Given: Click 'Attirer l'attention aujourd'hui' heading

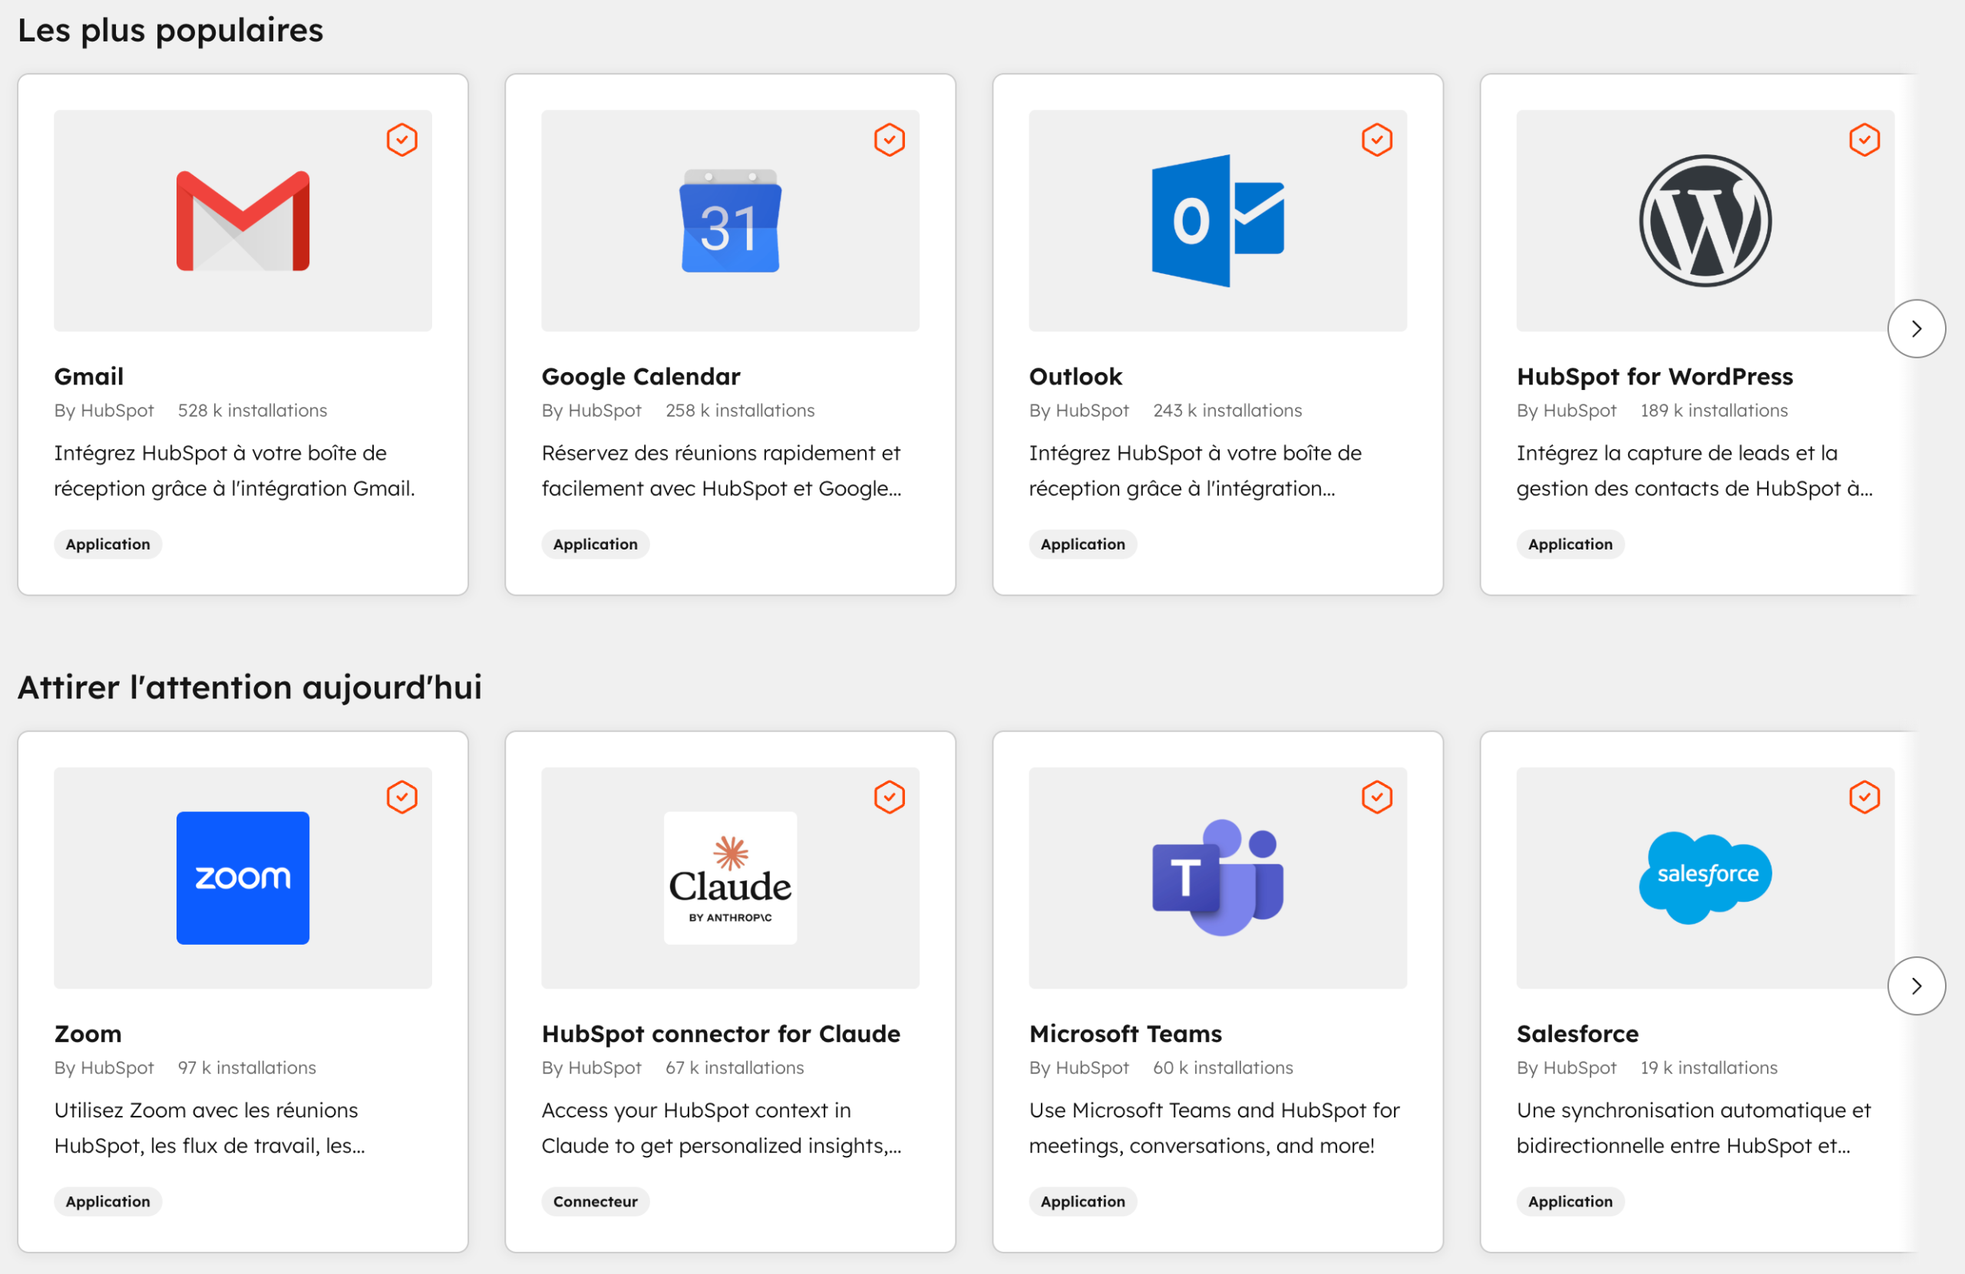Looking at the screenshot, I should tap(249, 688).
